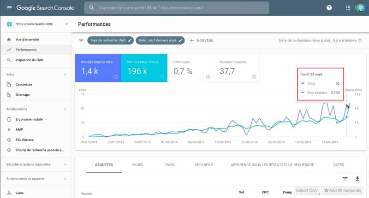The width and height of the screenshot is (369, 198).
Task: Switch to the REQUÊTES tab
Action: (x=104, y=165)
